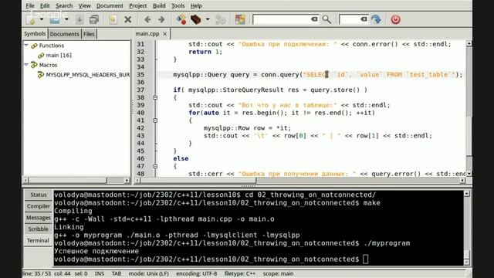Image resolution: width=494 pixels, height=278 pixels.
Task: Open the Scribble tab in bottom panel
Action: (x=38, y=229)
